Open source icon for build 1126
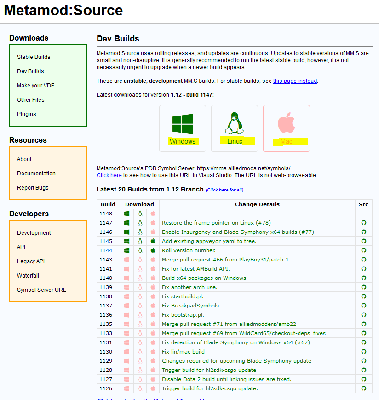Image resolution: width=379 pixels, height=400 pixels. (364, 388)
